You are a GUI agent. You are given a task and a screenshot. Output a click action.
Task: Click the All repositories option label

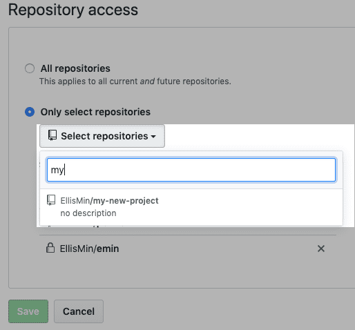click(75, 68)
